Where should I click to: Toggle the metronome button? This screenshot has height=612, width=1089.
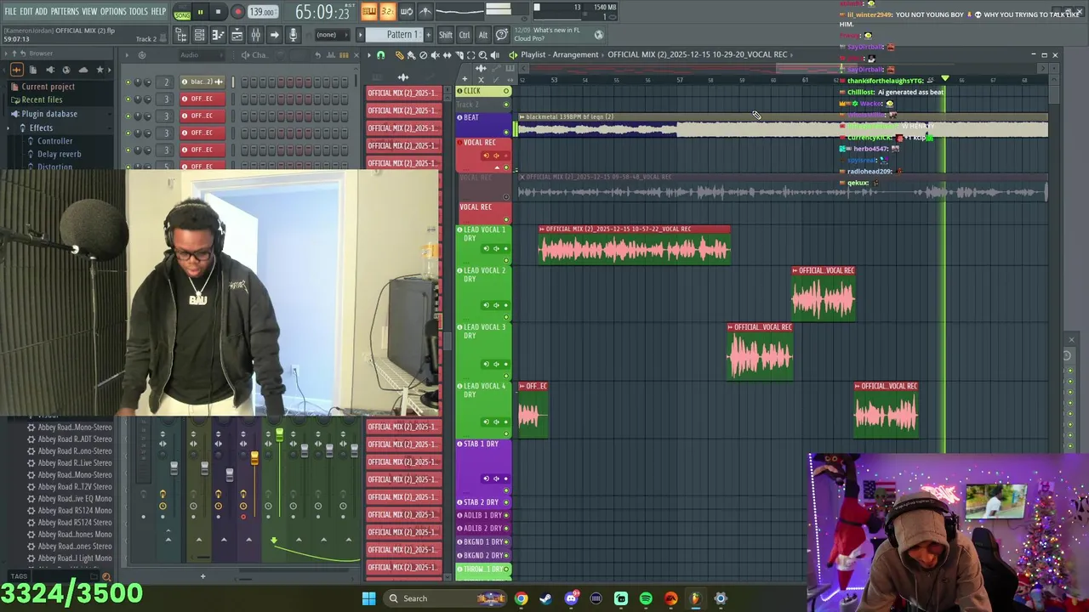425,11
